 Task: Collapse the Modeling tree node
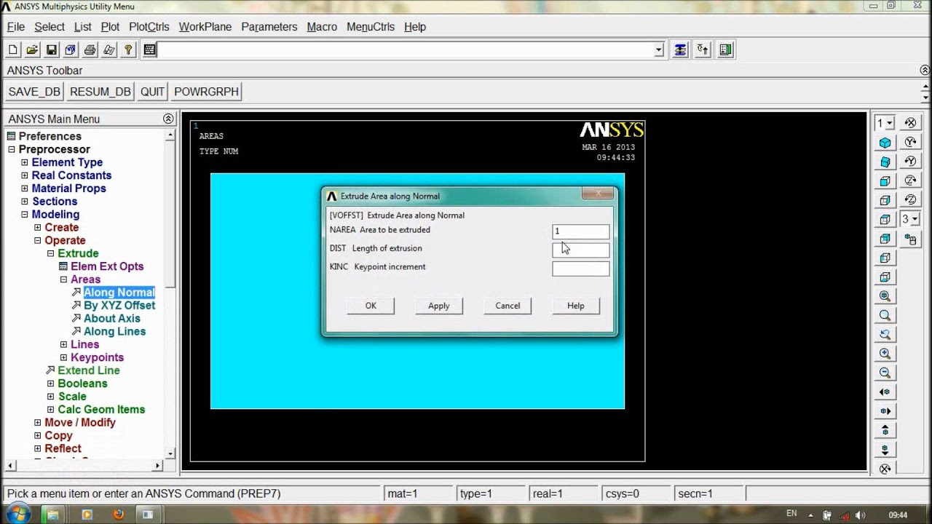[x=25, y=215]
